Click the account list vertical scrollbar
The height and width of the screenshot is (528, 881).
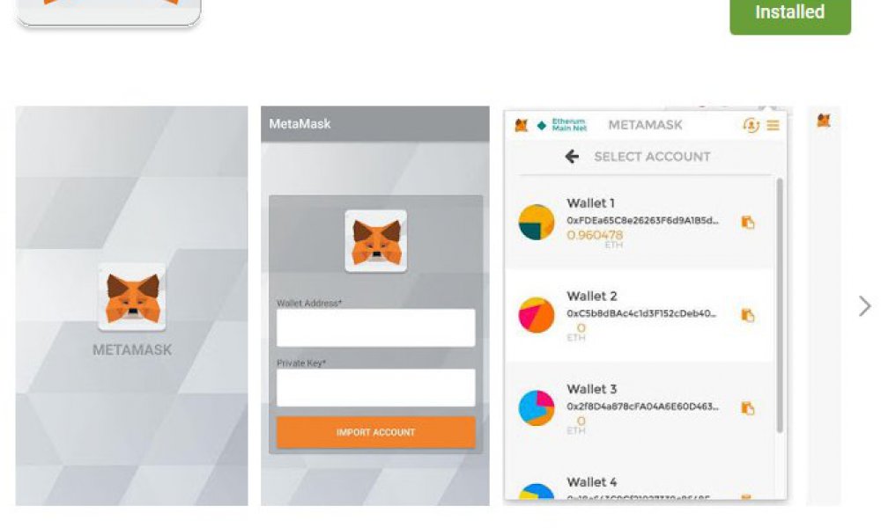tap(780, 305)
